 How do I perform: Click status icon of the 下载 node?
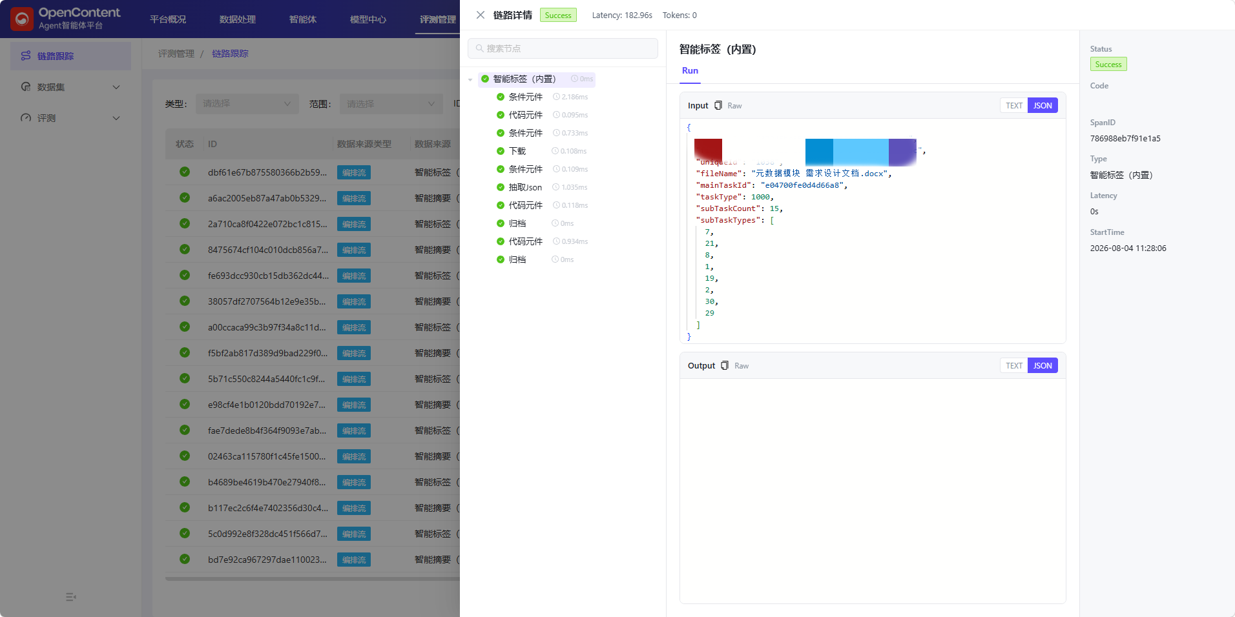(500, 151)
